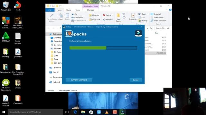Image resolution: width=206 pixels, height=115 pixels.
Task: Select the 244,907 KB file row
Action: tap(155, 53)
